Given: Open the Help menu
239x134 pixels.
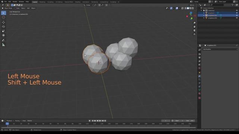Looking at the screenshot, I should (27, 1).
